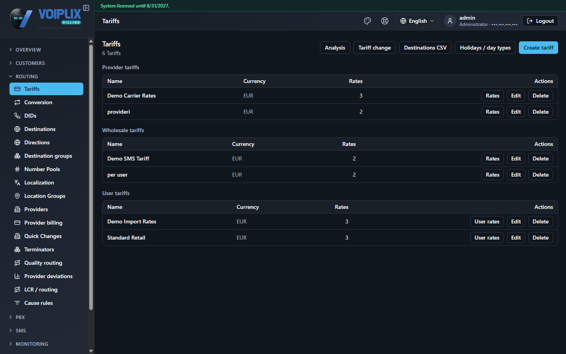Open Quick Changes menu item

pos(46,236)
